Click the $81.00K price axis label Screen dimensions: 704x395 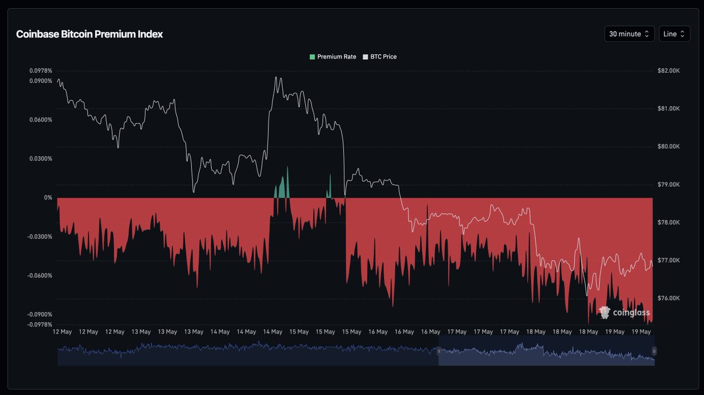click(669, 108)
